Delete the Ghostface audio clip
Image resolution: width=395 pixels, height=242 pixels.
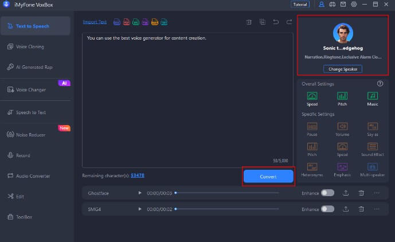[361, 193]
